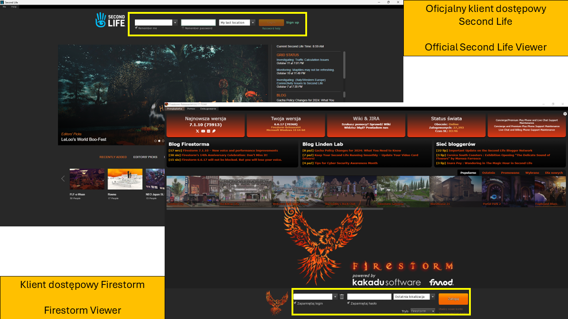This screenshot has height=319, width=568.
Task: Open Firestorm YouTube social icon
Action: [x=203, y=131]
